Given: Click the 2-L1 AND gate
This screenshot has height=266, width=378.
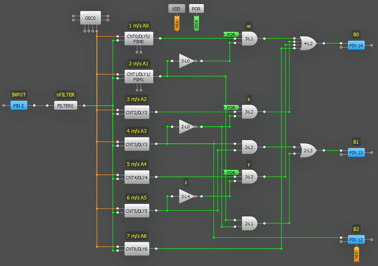Looking at the screenshot, I should (x=249, y=223).
